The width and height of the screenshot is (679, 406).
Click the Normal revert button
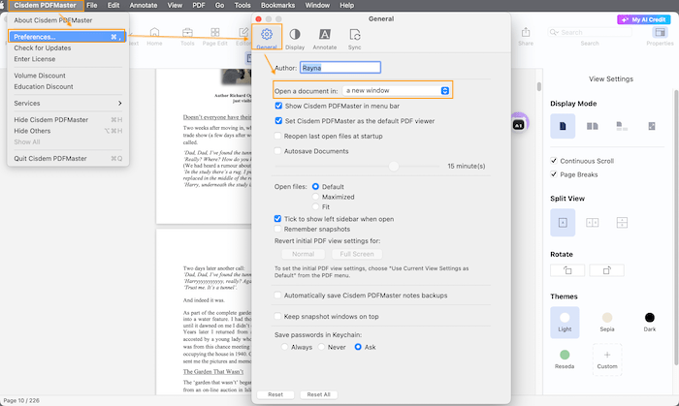click(303, 254)
